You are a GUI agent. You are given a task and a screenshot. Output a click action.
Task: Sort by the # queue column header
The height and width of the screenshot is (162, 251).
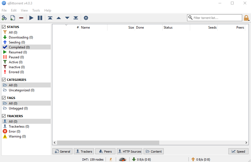(66, 28)
